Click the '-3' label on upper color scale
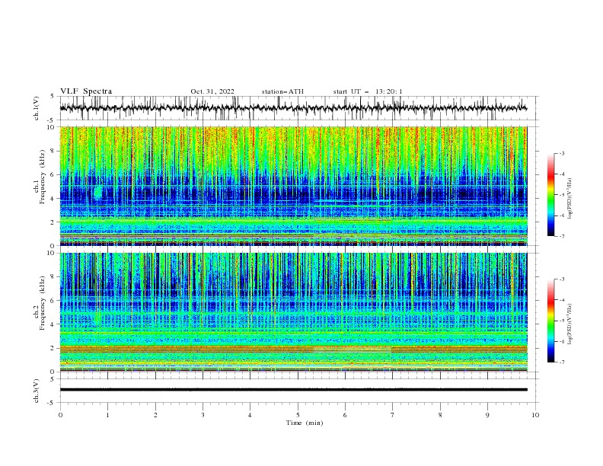 [562, 153]
